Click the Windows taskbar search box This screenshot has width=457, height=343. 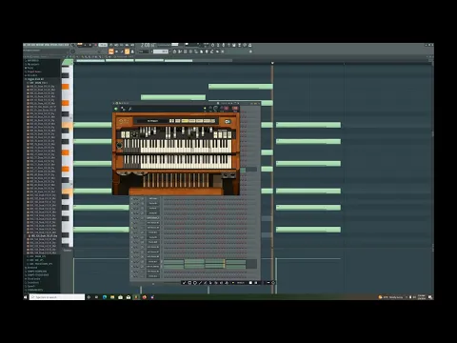(57, 297)
